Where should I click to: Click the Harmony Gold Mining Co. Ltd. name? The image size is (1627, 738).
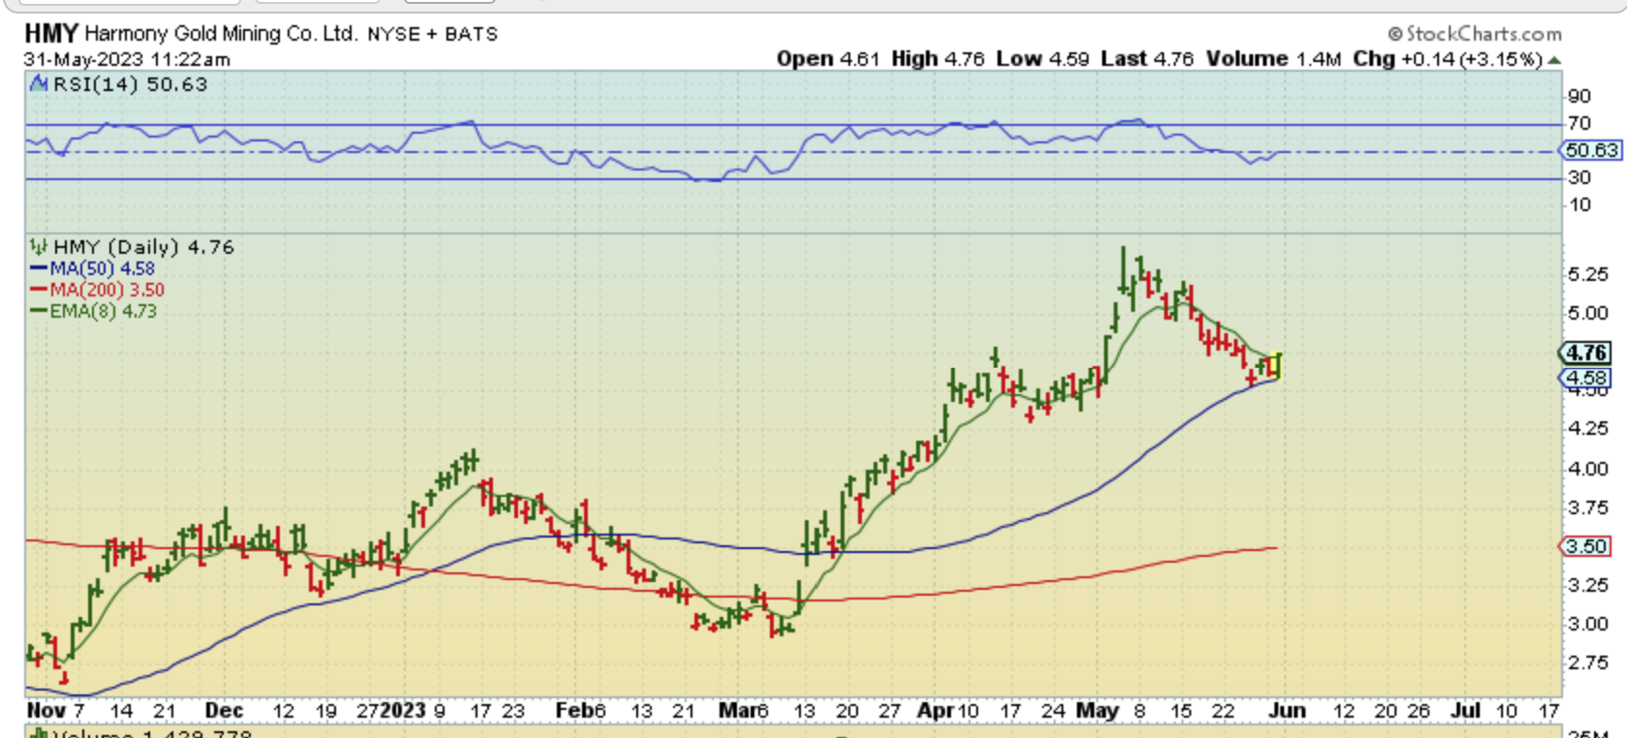click(221, 34)
